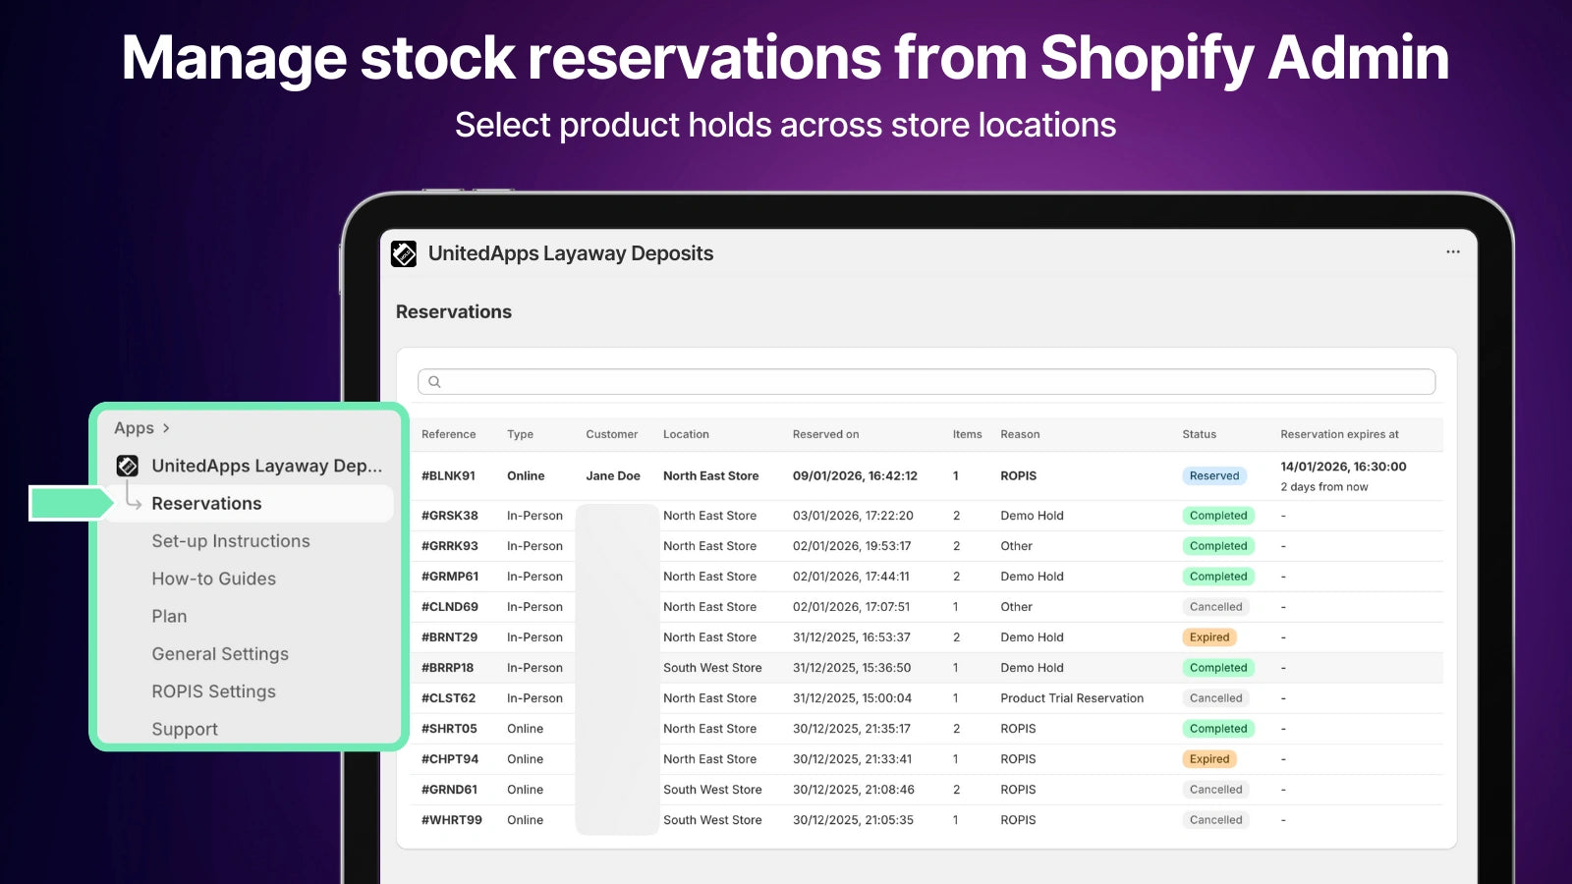Viewport: 1572px width, 884px height.
Task: Click Expired badge on #BRNT29 row
Action: [x=1208, y=637]
